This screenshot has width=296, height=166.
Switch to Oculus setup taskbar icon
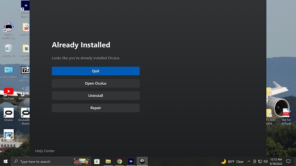tap(142, 161)
